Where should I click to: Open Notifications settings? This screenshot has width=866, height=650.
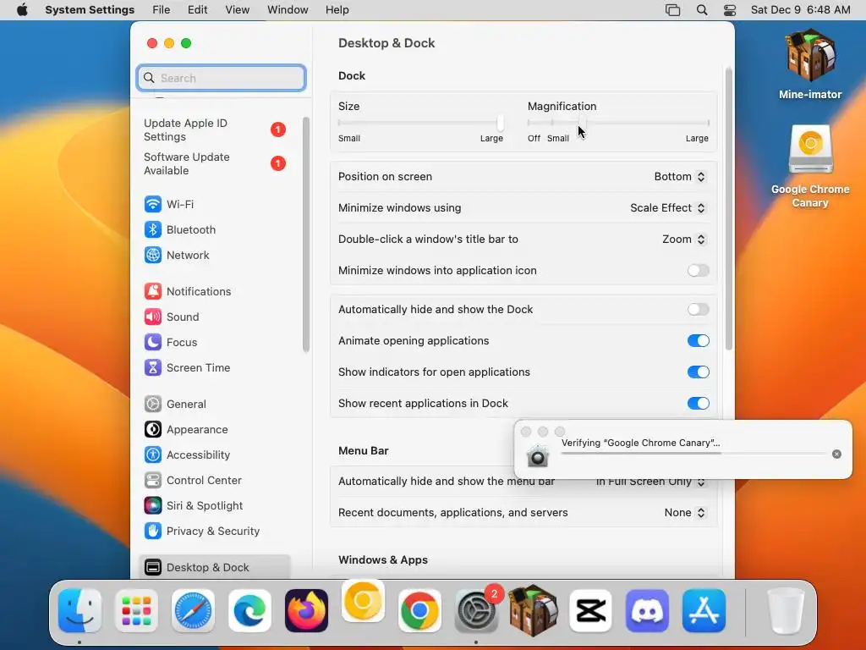point(216,291)
